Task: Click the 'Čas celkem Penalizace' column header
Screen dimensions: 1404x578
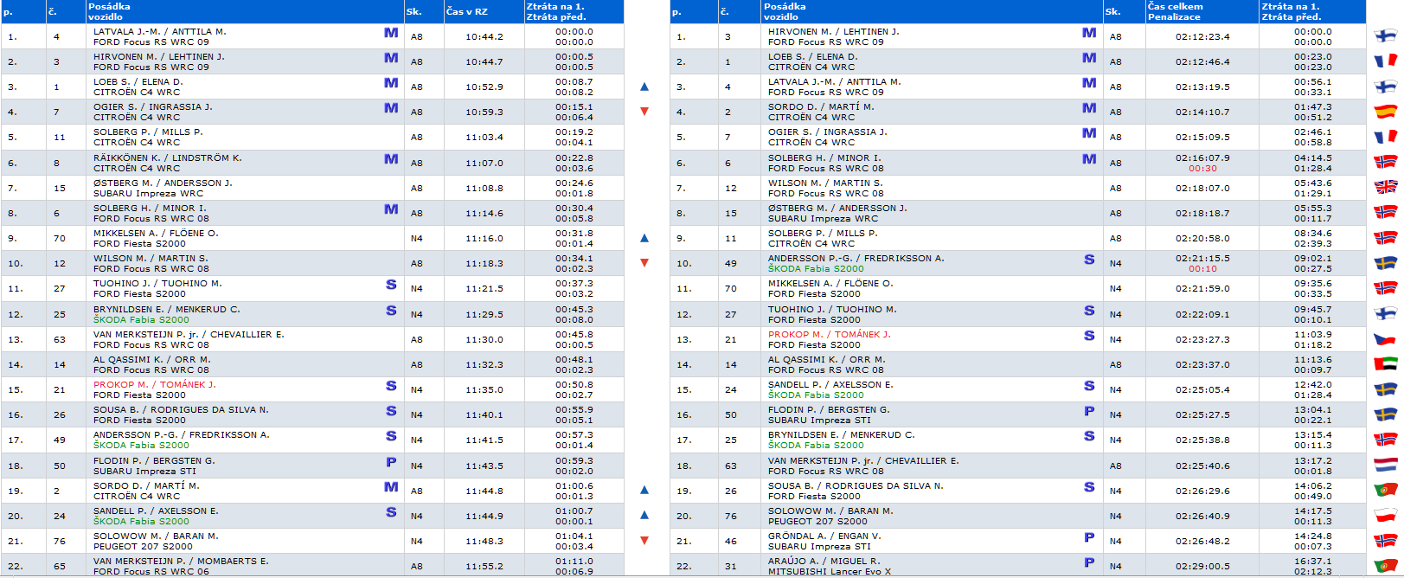Action: coord(1175,11)
